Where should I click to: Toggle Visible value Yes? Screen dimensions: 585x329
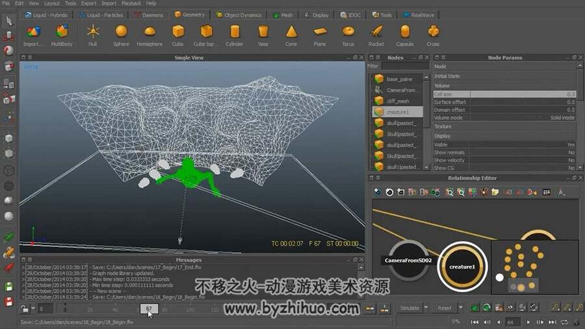point(571,145)
